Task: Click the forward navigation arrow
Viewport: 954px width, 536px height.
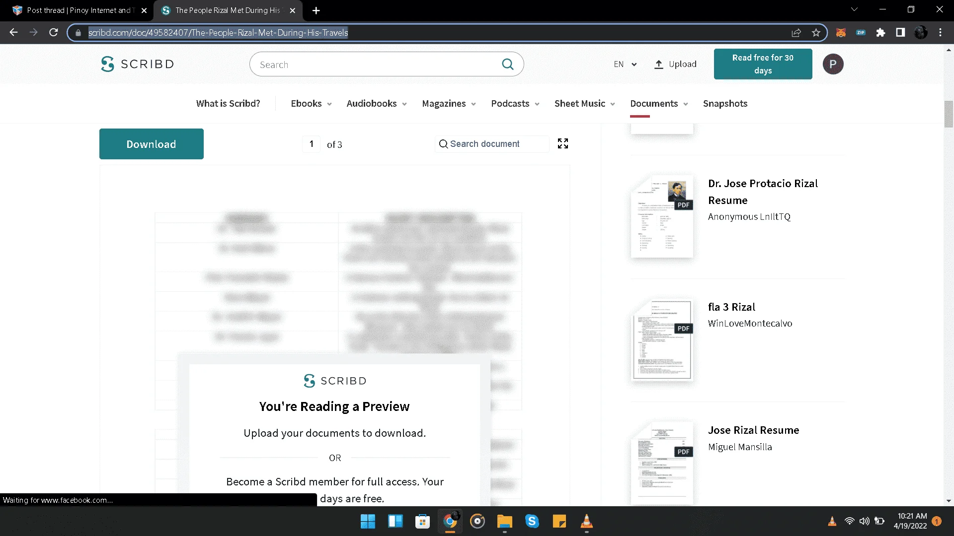Action: (33, 33)
